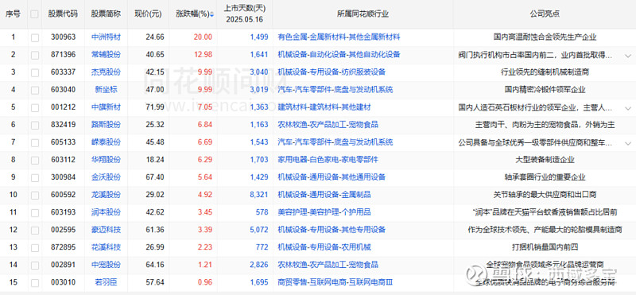The image size is (636, 295).
Task: Click the 序号 column header
Action: click(x=13, y=14)
